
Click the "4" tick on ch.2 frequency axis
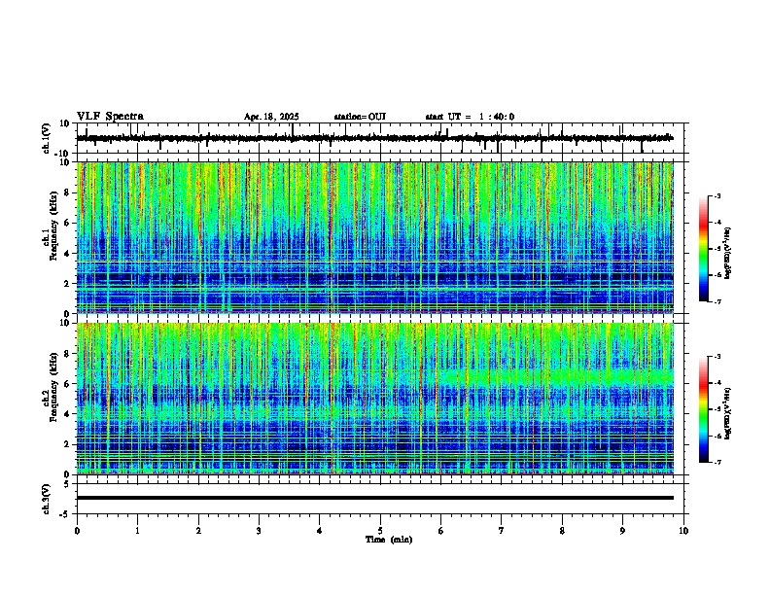coord(68,414)
